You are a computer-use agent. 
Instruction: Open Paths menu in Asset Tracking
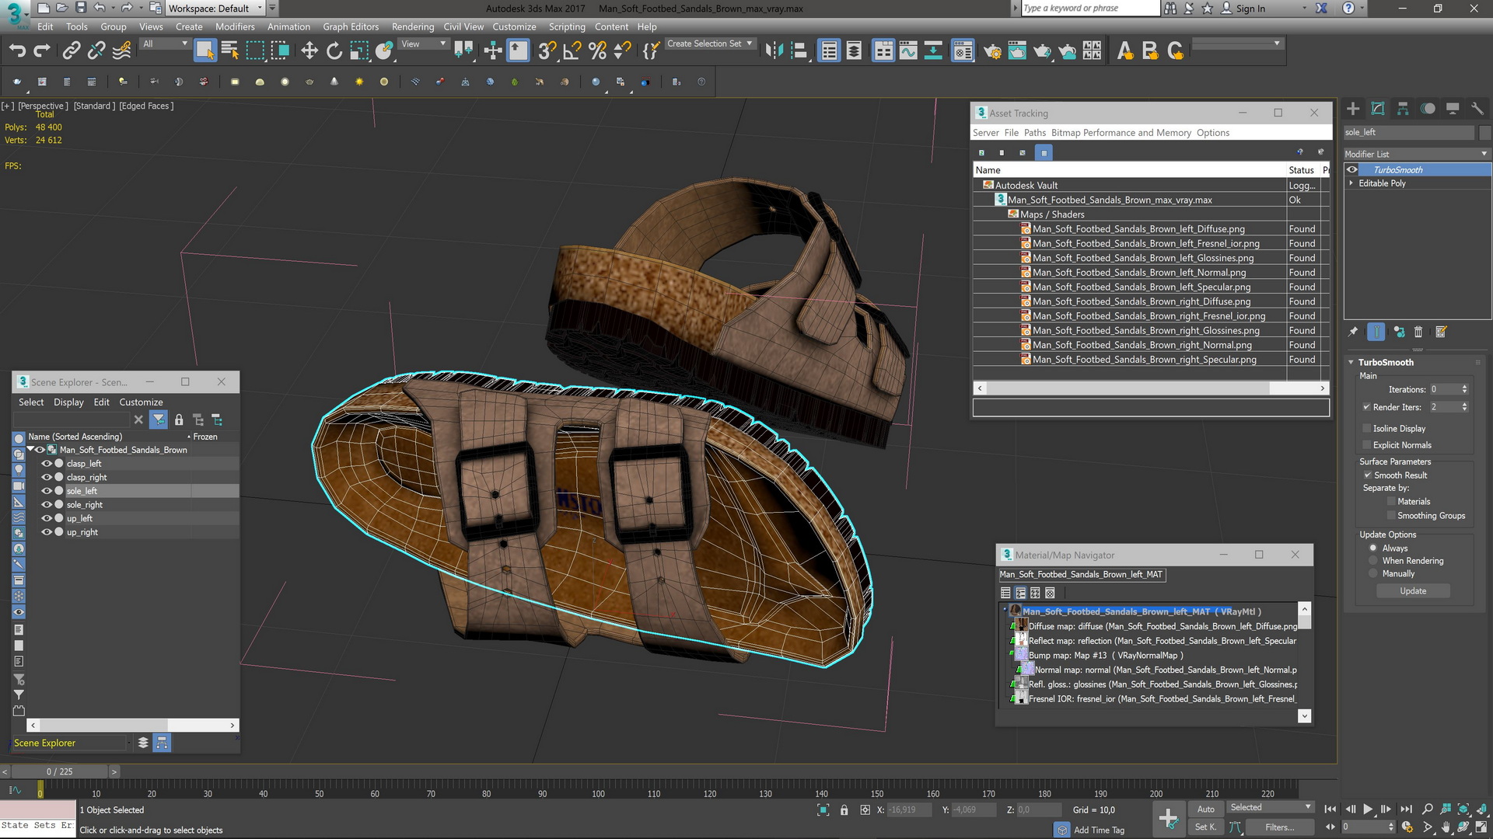(x=1034, y=133)
